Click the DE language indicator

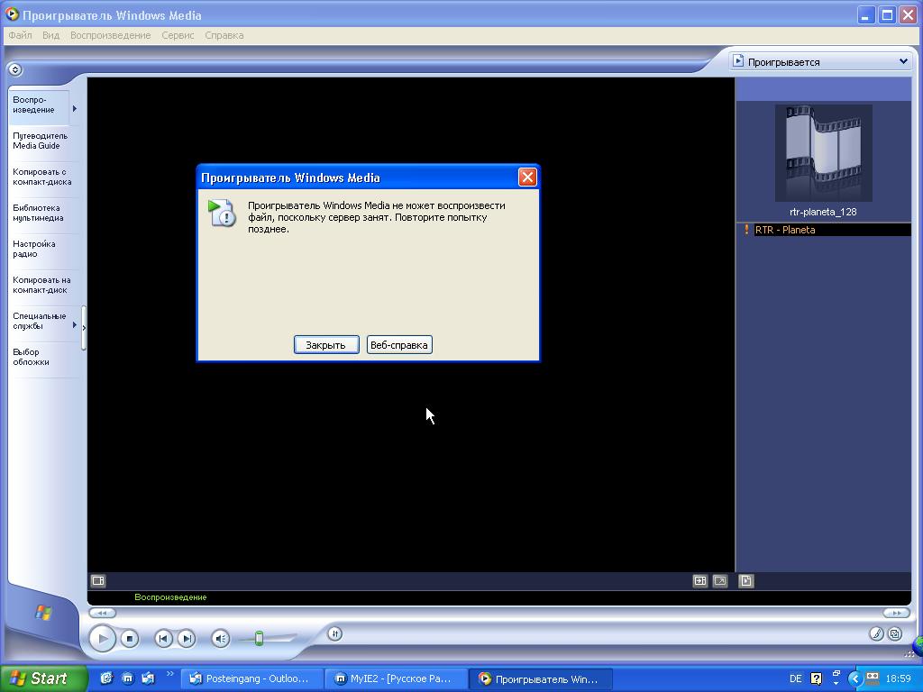pyautogui.click(x=795, y=679)
